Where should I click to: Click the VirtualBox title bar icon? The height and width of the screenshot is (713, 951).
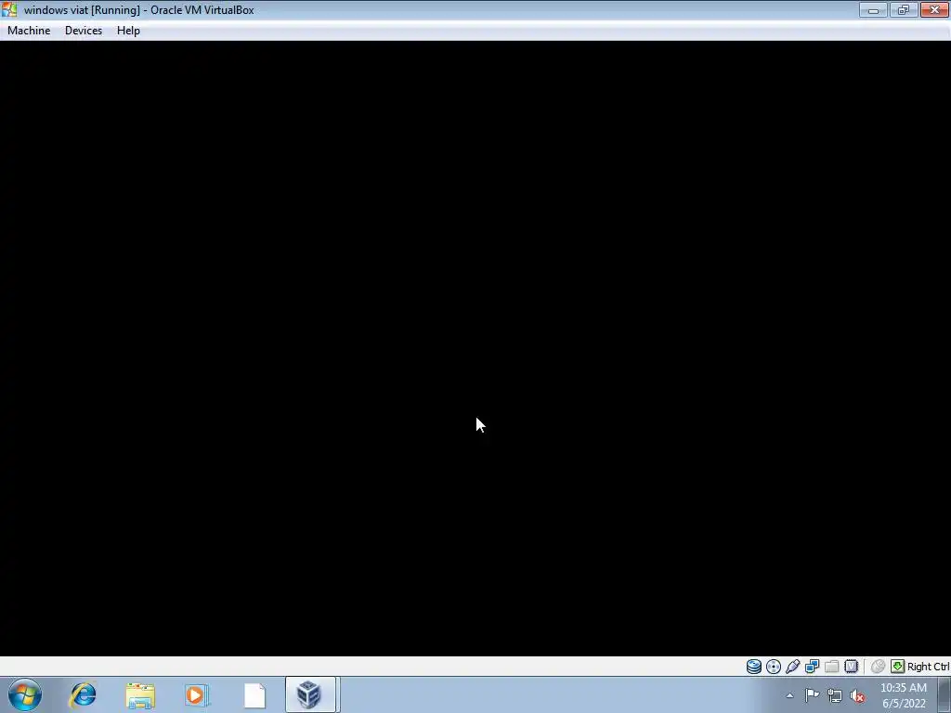[x=9, y=9]
